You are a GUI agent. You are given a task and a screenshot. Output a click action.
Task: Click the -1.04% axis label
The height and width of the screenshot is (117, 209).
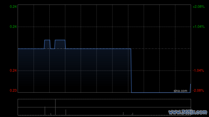point(198,71)
